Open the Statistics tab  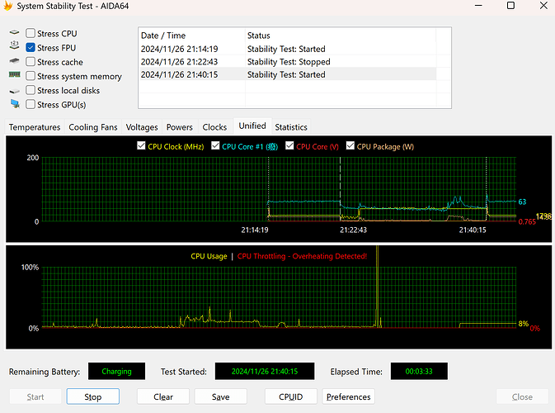click(291, 127)
